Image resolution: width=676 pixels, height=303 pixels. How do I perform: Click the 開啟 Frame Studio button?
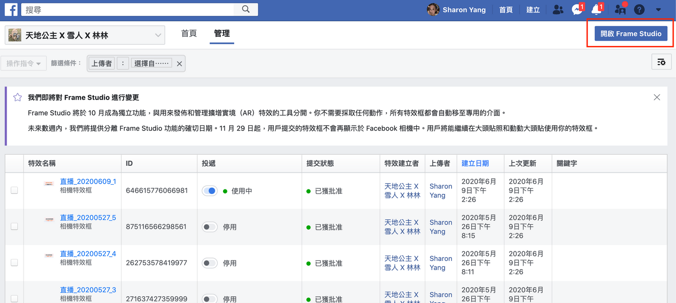tap(631, 34)
